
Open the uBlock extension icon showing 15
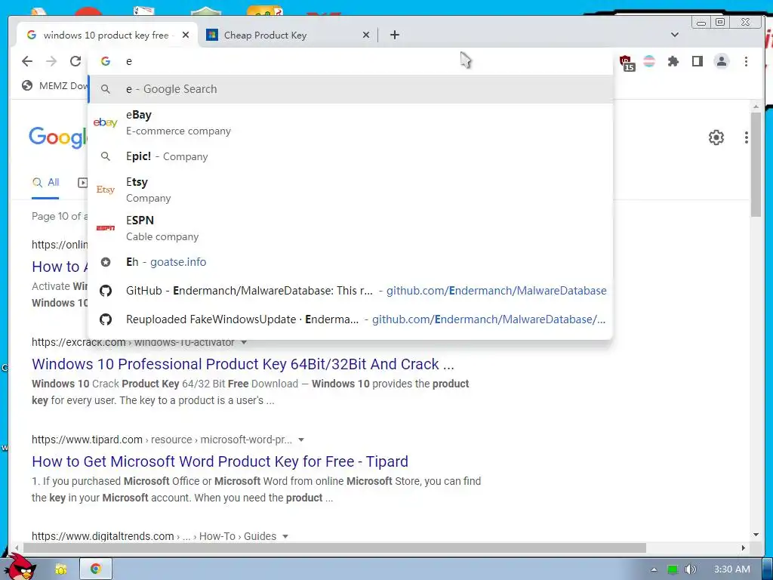(627, 63)
